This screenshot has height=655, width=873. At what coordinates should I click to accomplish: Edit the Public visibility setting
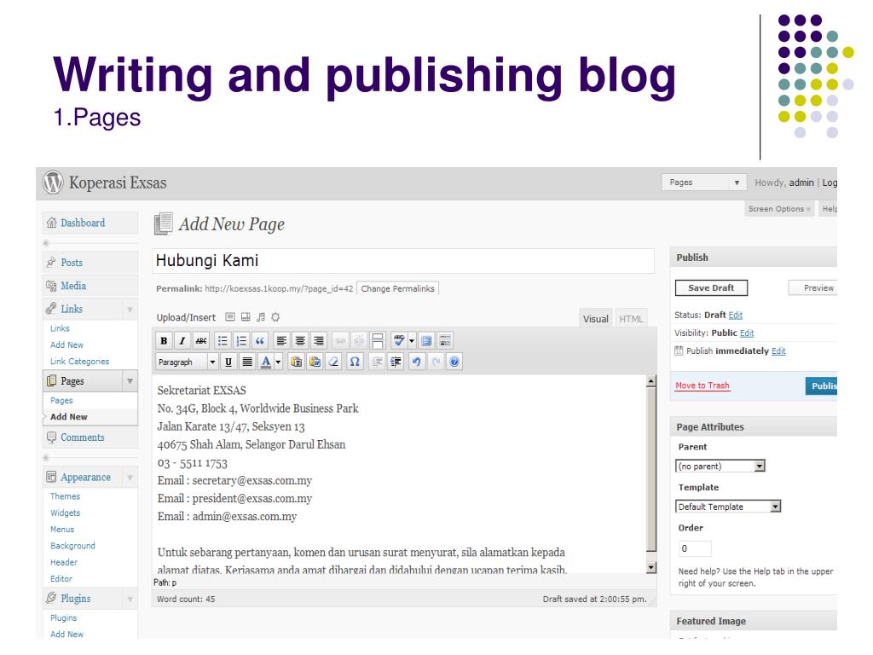[x=747, y=333]
